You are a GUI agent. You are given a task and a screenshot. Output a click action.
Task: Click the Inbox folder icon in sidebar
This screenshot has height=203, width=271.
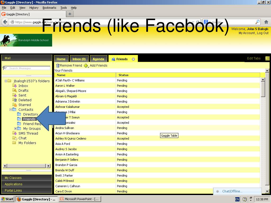(15, 86)
